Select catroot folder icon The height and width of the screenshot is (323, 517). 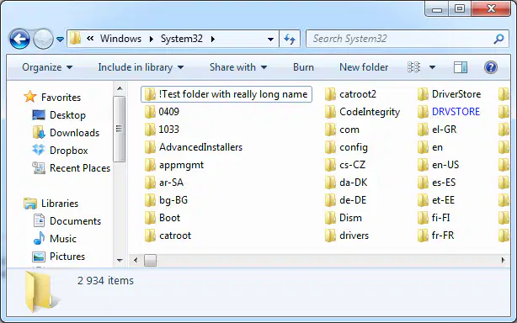pos(150,236)
